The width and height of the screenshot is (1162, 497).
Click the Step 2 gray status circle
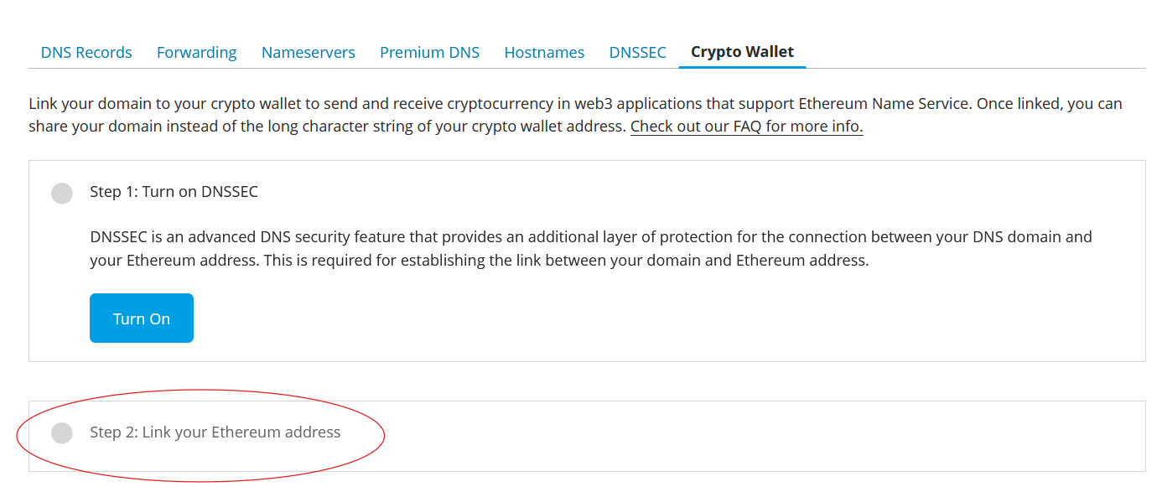coord(62,433)
